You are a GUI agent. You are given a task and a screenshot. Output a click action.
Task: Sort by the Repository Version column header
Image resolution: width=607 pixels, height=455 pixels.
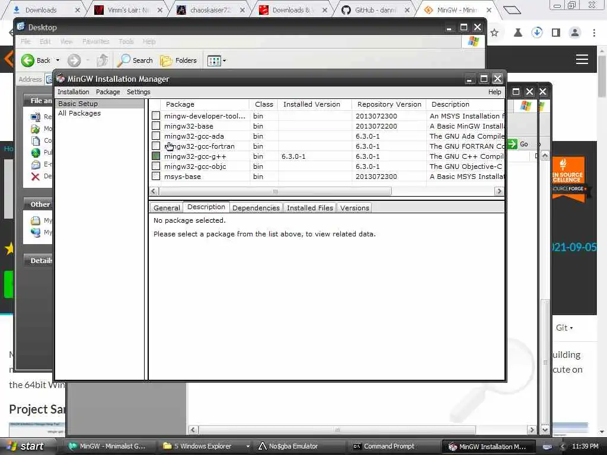389,104
